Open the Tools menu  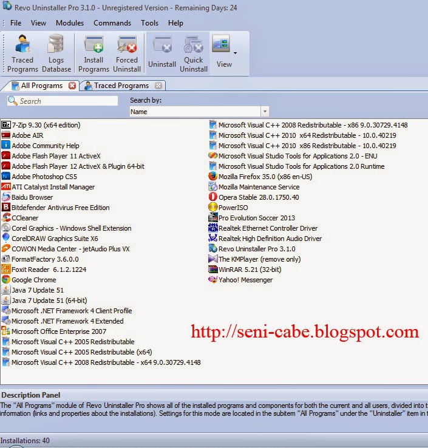(149, 23)
